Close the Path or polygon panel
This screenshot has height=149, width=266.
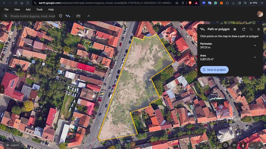(x=258, y=29)
